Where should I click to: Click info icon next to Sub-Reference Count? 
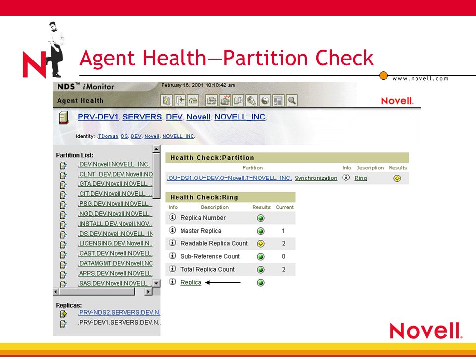point(173,256)
